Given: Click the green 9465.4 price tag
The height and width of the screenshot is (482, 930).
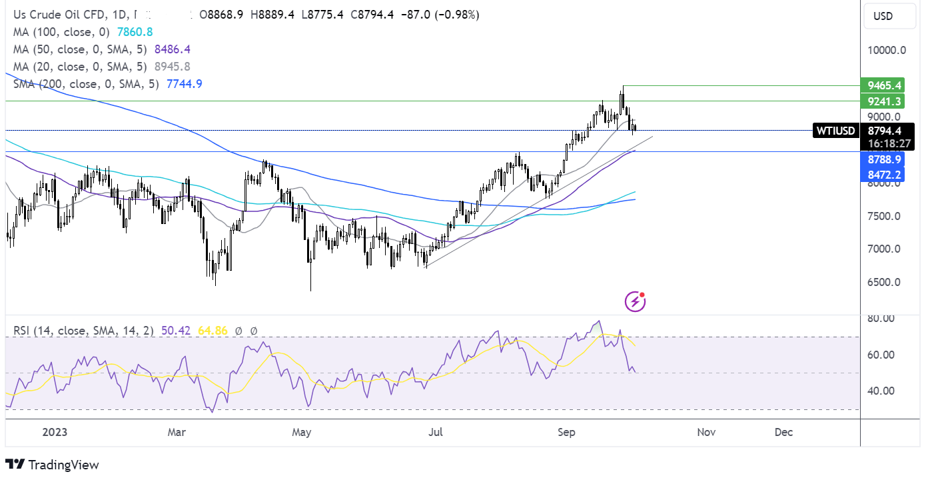Looking at the screenshot, I should click(x=881, y=85).
